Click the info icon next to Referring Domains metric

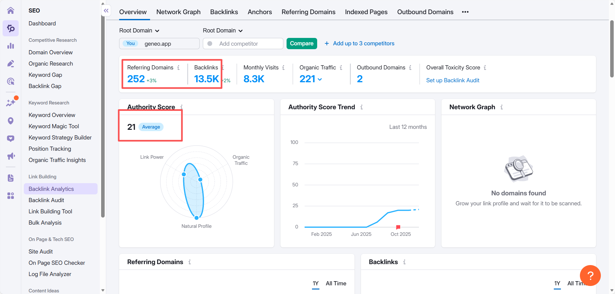[x=178, y=67]
